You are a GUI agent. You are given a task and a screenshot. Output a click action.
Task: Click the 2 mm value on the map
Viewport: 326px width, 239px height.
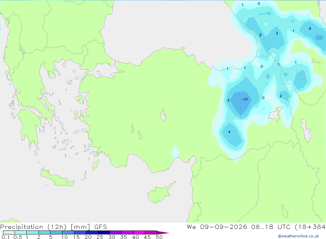281,96
